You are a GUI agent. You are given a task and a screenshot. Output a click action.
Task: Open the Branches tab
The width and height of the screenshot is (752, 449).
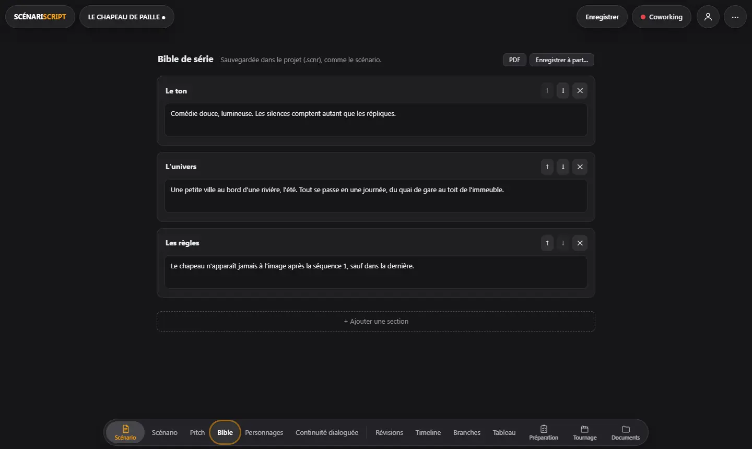[x=467, y=433]
